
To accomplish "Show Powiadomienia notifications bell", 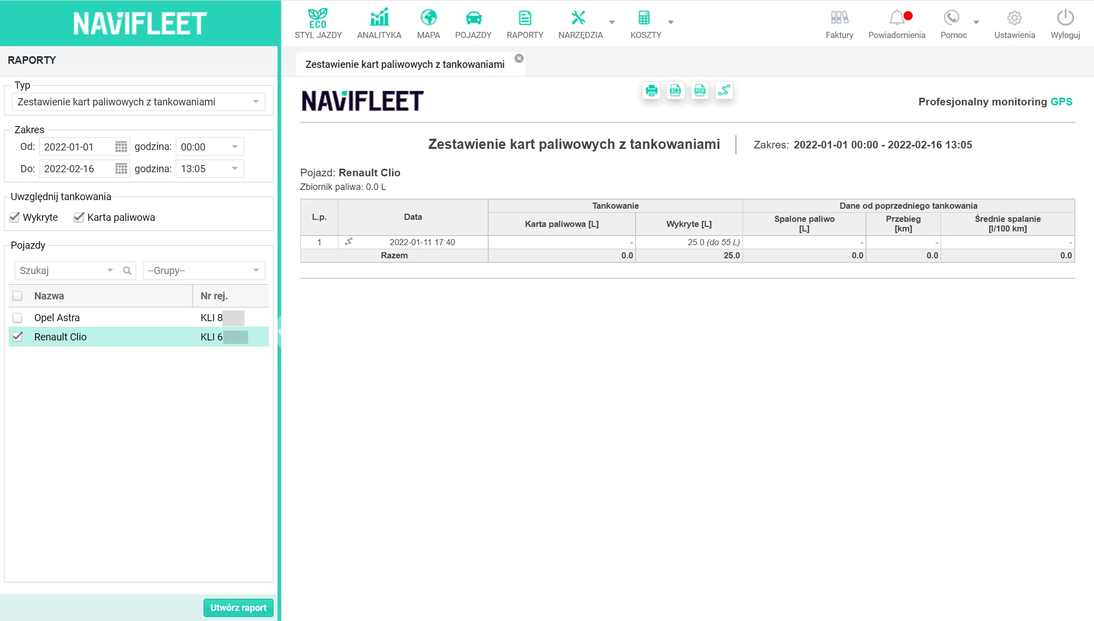I will pos(896,24).
